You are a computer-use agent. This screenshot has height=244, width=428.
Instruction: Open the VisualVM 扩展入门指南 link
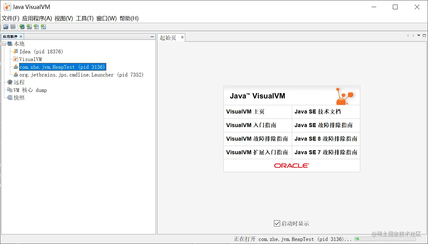(x=257, y=152)
